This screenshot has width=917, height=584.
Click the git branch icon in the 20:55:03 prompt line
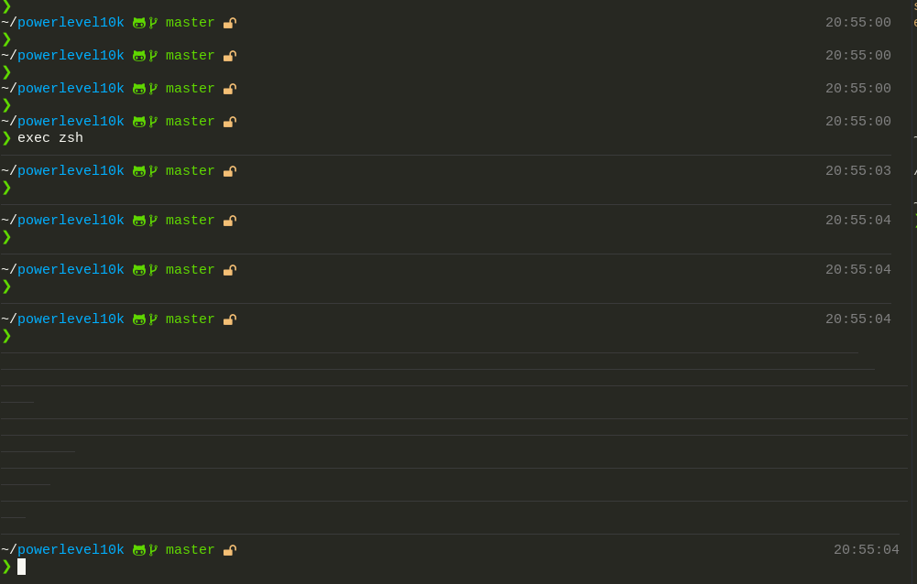(153, 171)
